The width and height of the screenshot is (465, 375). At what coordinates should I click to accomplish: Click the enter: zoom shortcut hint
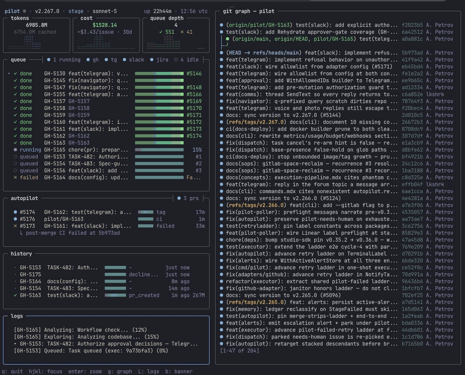coord(85,372)
